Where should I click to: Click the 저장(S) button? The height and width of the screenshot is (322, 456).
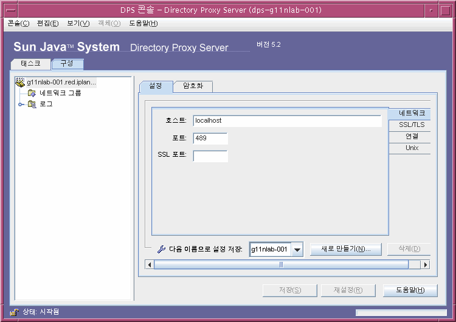pyautogui.click(x=290, y=290)
